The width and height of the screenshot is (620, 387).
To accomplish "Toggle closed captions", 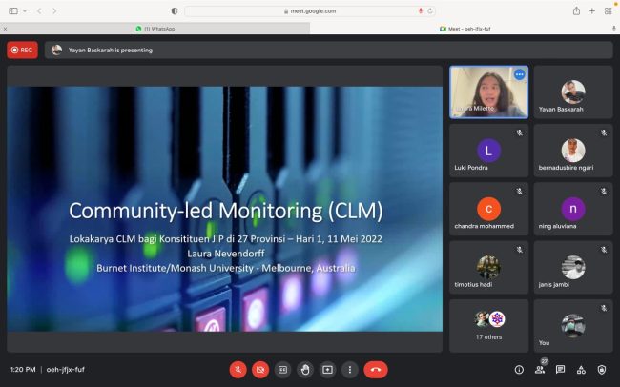I will (x=282, y=369).
